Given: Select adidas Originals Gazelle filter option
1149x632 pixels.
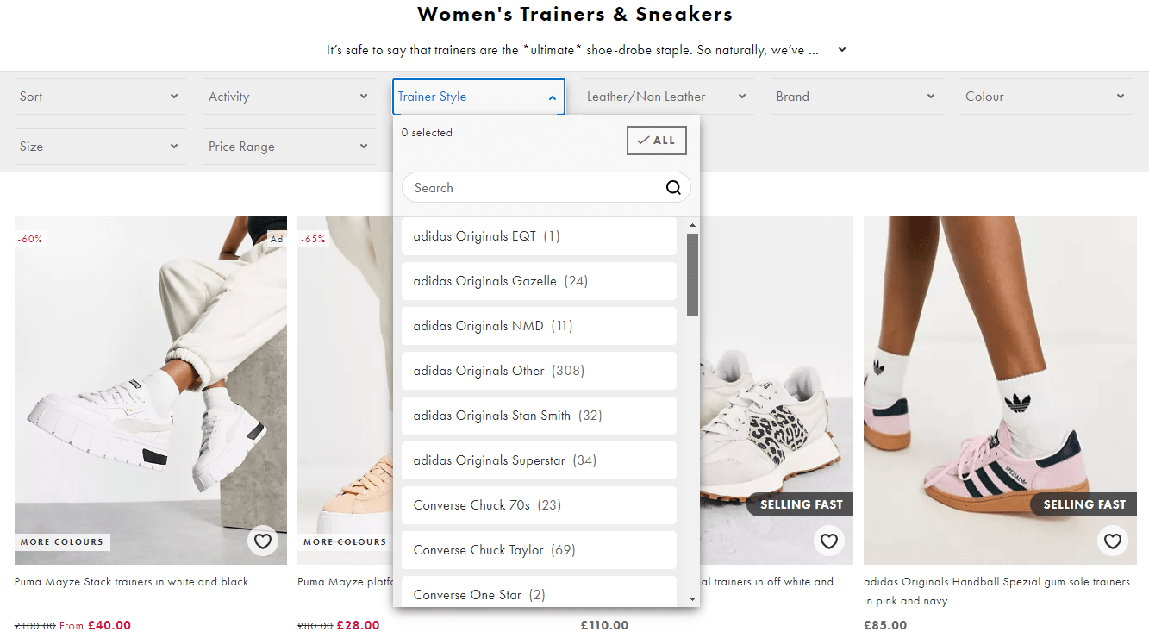Looking at the screenshot, I should pyautogui.click(x=539, y=281).
